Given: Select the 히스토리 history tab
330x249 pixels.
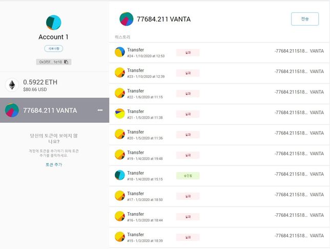Looking at the screenshot, I should (x=122, y=37).
